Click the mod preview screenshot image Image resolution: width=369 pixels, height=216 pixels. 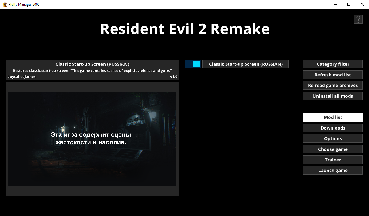pos(92,139)
